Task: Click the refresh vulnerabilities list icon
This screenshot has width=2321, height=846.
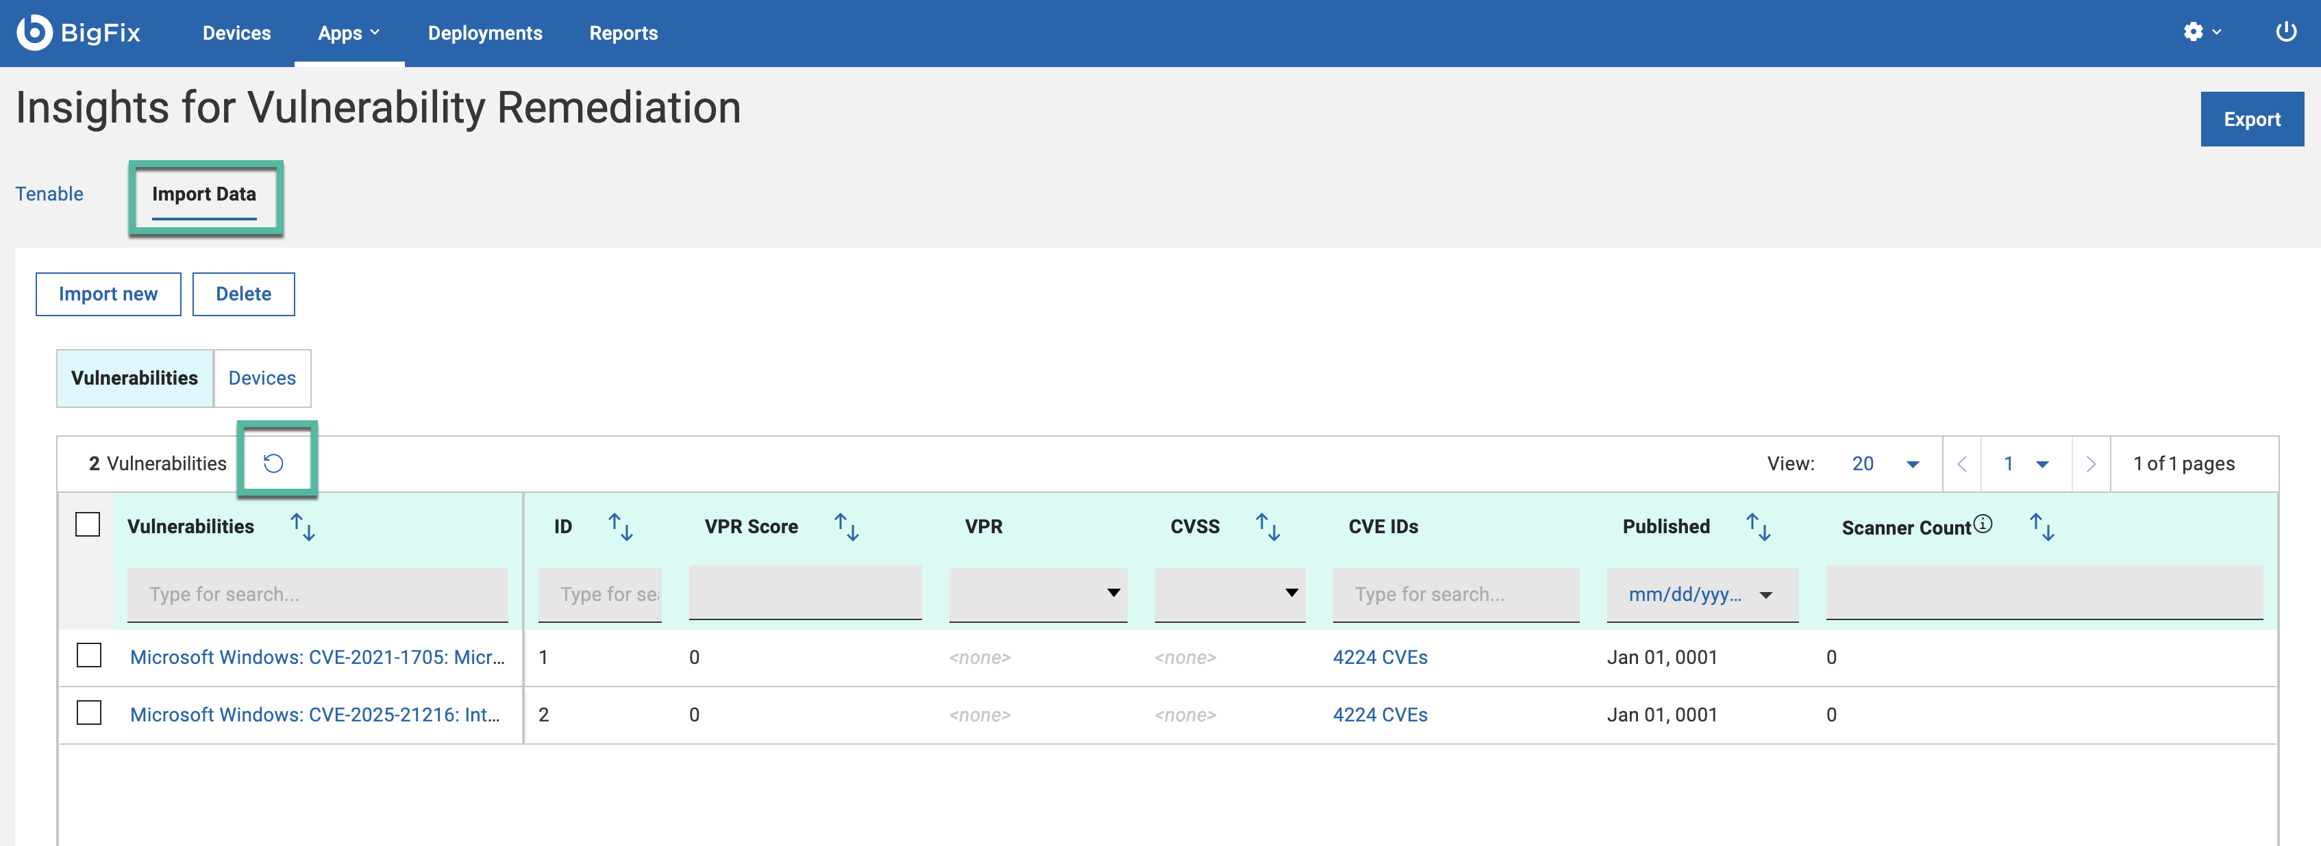Action: click(x=273, y=463)
